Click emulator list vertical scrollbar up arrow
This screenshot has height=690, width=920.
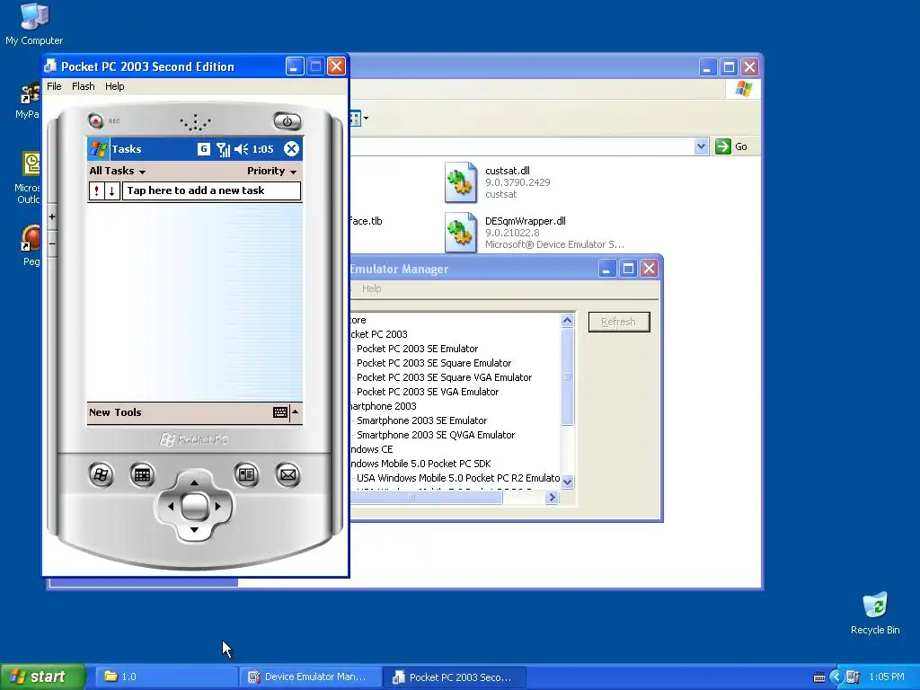567,321
